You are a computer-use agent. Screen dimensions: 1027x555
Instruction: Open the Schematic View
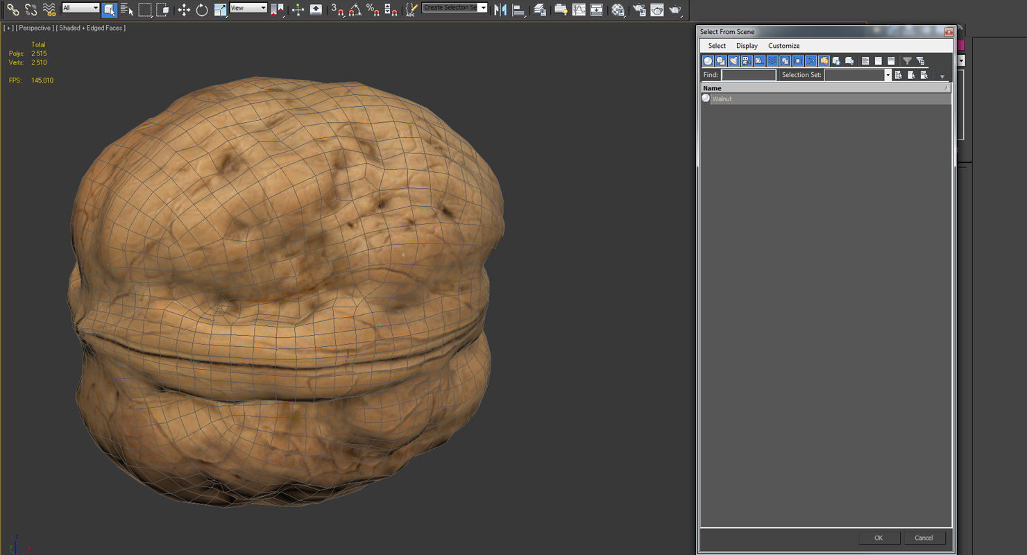597,10
